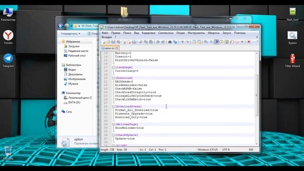Click the Filter Wizard desktop icon
304x171 pixels.
293,60
